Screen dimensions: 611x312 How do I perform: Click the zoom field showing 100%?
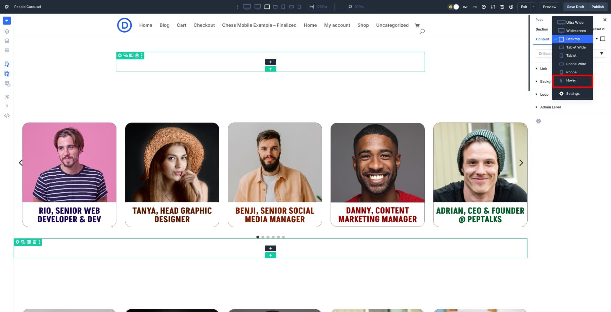(359, 7)
